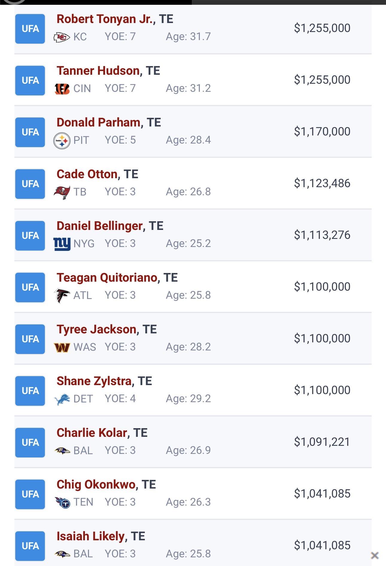Click the Tennessee Titans logo icon

62,502
